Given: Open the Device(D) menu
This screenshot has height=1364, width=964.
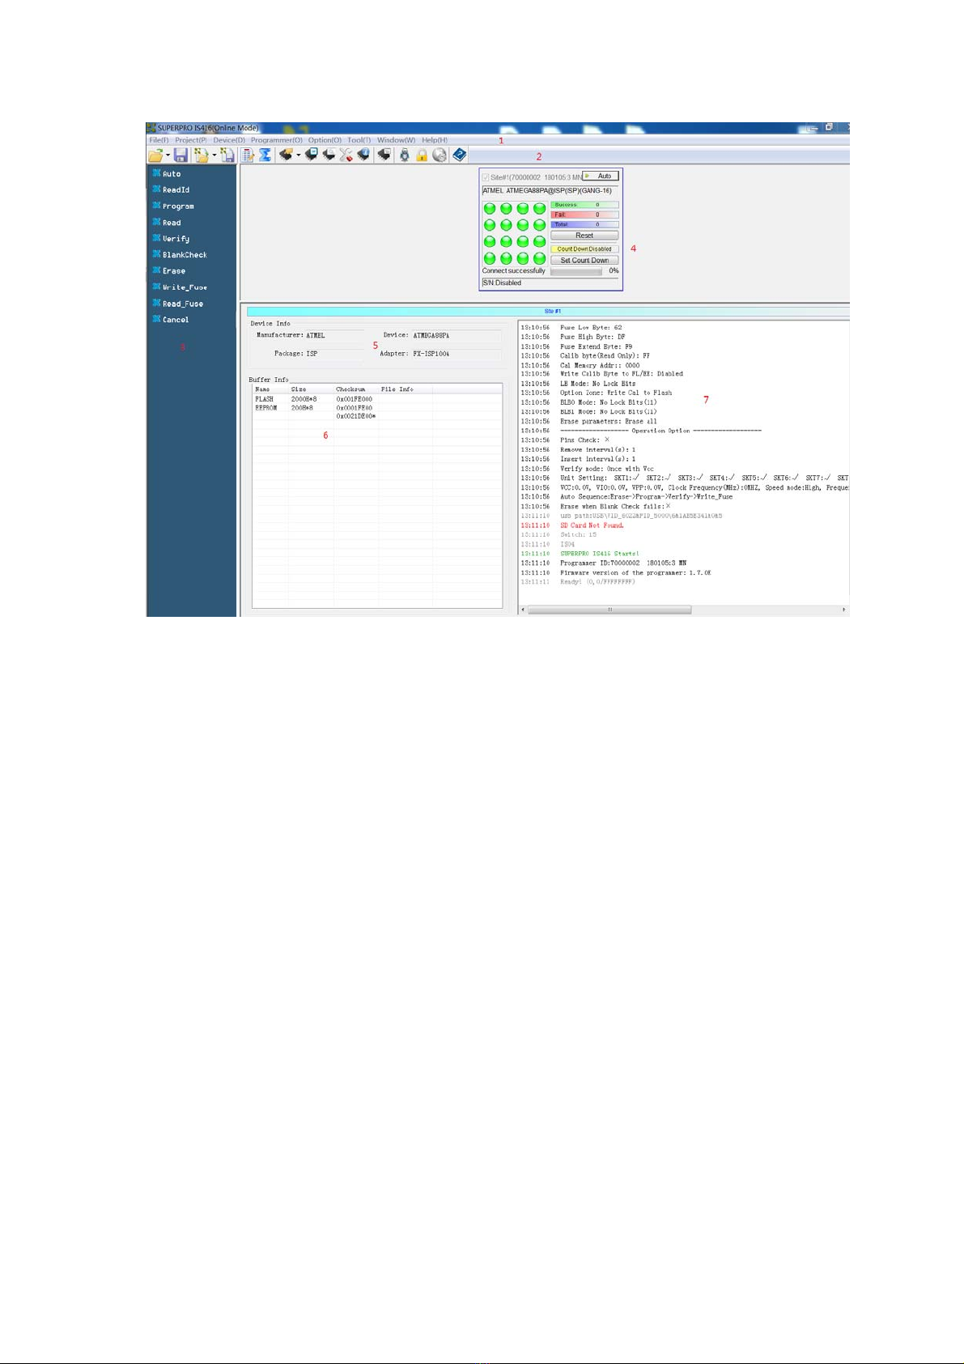Looking at the screenshot, I should click(229, 140).
